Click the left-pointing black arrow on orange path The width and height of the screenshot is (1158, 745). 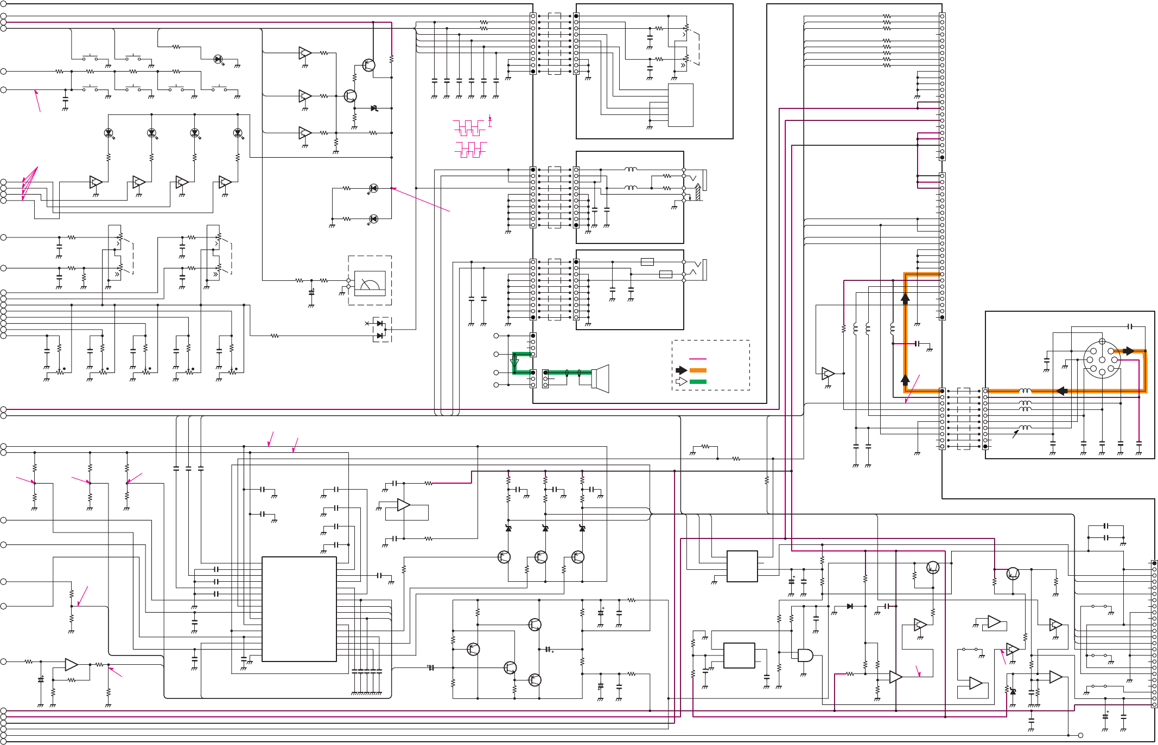[x=1062, y=391]
